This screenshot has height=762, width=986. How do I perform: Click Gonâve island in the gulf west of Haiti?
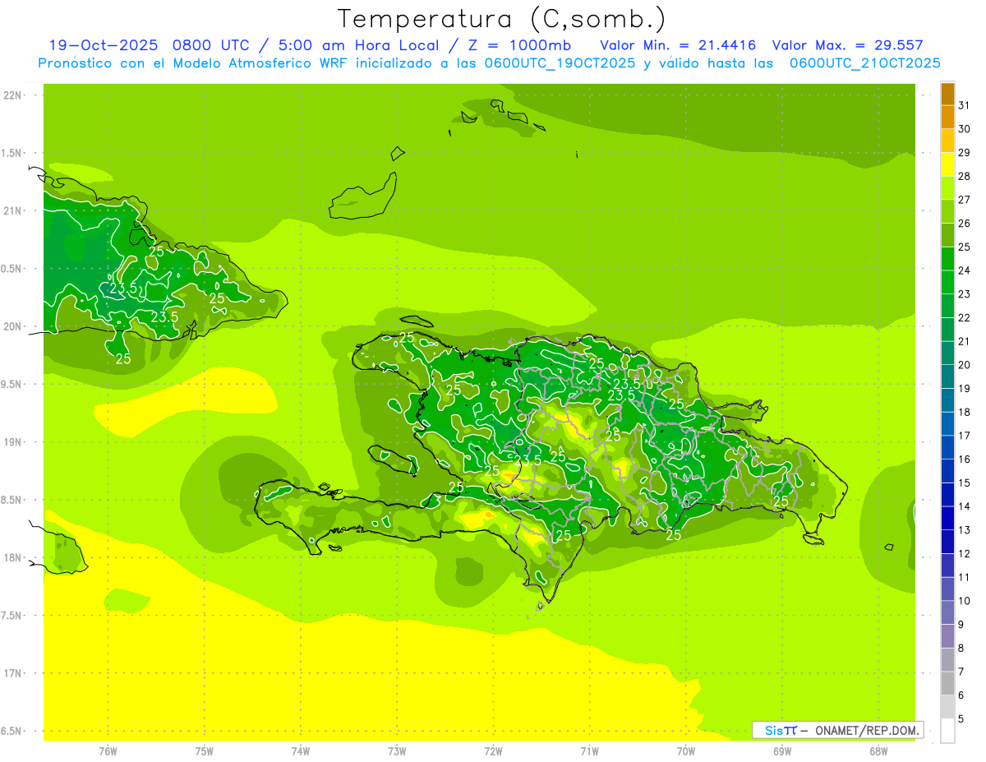[x=389, y=455]
